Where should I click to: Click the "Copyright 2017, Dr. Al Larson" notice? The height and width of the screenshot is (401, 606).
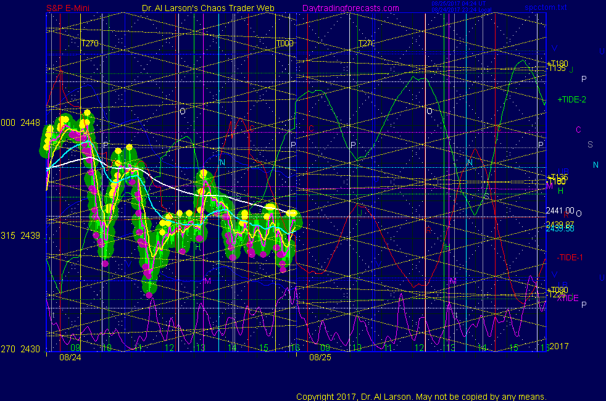421,397
